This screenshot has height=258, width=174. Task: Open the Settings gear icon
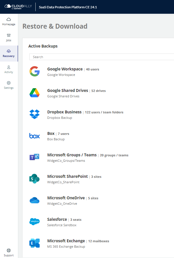pyautogui.click(x=9, y=83)
